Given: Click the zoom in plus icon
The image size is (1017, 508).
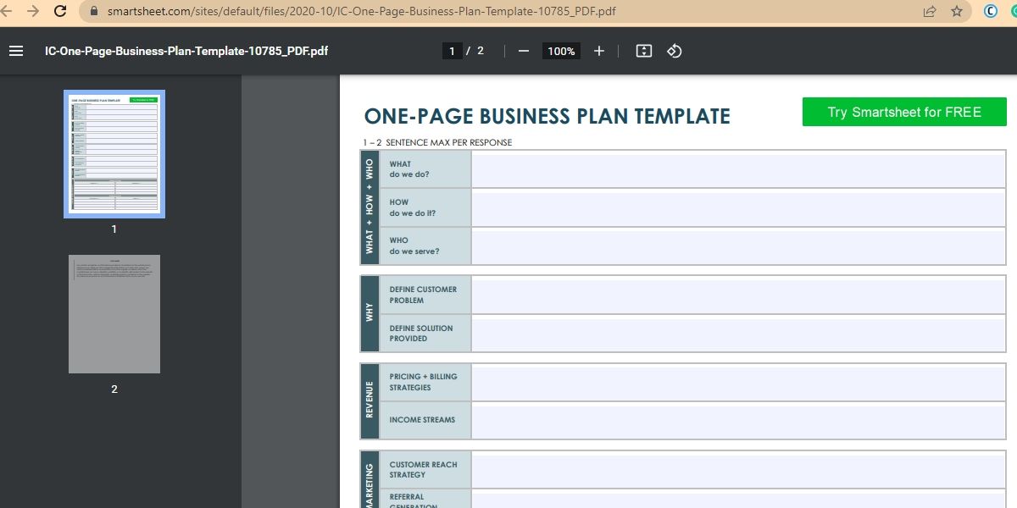Looking at the screenshot, I should (599, 51).
